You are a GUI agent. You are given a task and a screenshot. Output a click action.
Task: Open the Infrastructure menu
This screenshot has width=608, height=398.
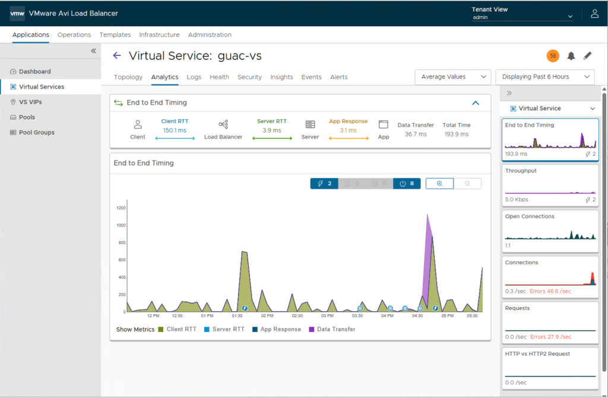click(x=159, y=35)
